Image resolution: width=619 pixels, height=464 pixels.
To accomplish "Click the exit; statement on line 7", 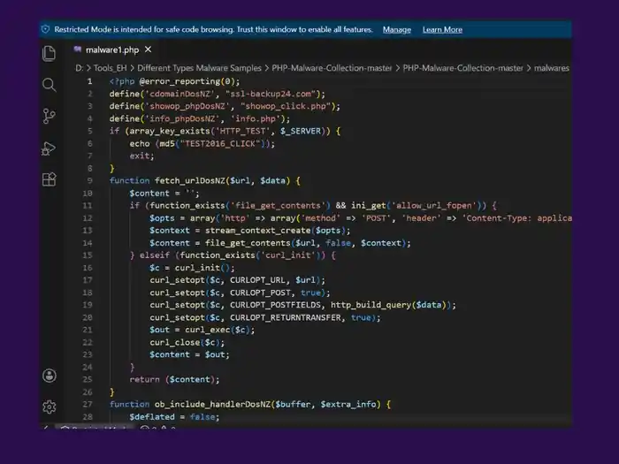I will point(141,156).
